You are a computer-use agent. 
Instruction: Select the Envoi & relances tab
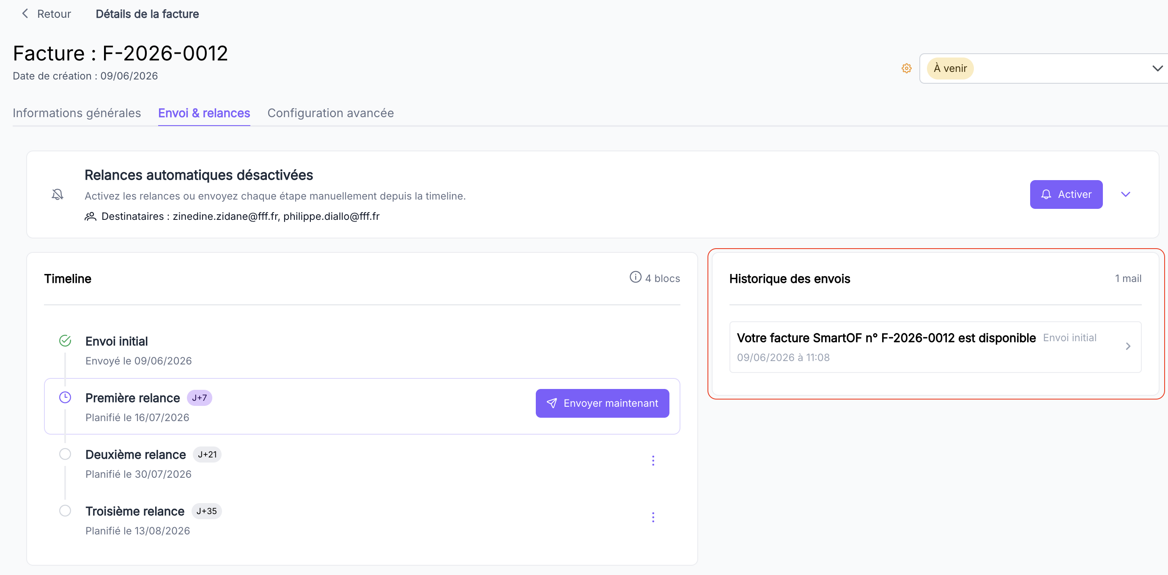[204, 113]
